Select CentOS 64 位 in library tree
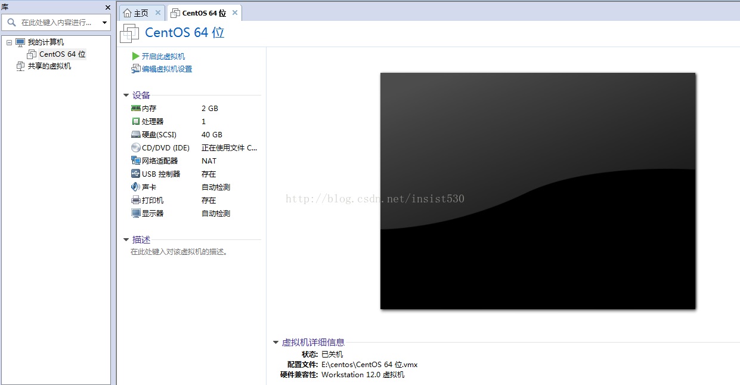Viewport: 740px width, 385px height. click(63, 54)
